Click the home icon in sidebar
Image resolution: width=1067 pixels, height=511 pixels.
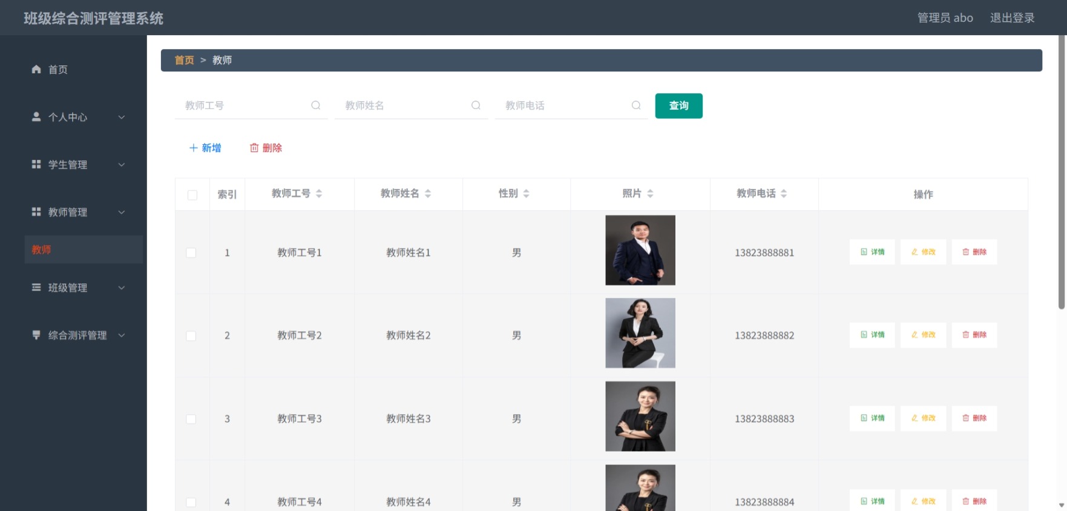36,69
